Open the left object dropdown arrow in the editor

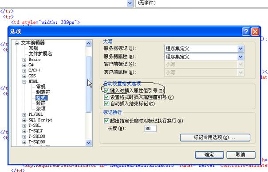130,3
